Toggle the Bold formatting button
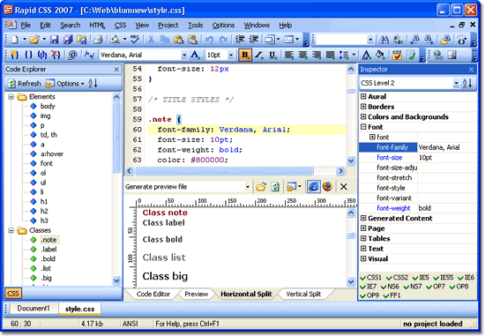The height and width of the screenshot is (336, 485). pyautogui.click(x=245, y=55)
